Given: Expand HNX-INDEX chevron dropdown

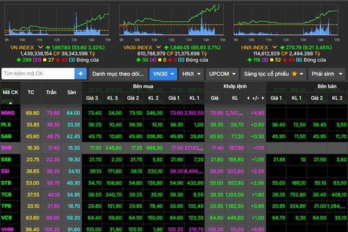Looking at the screenshot, I should (275, 47).
